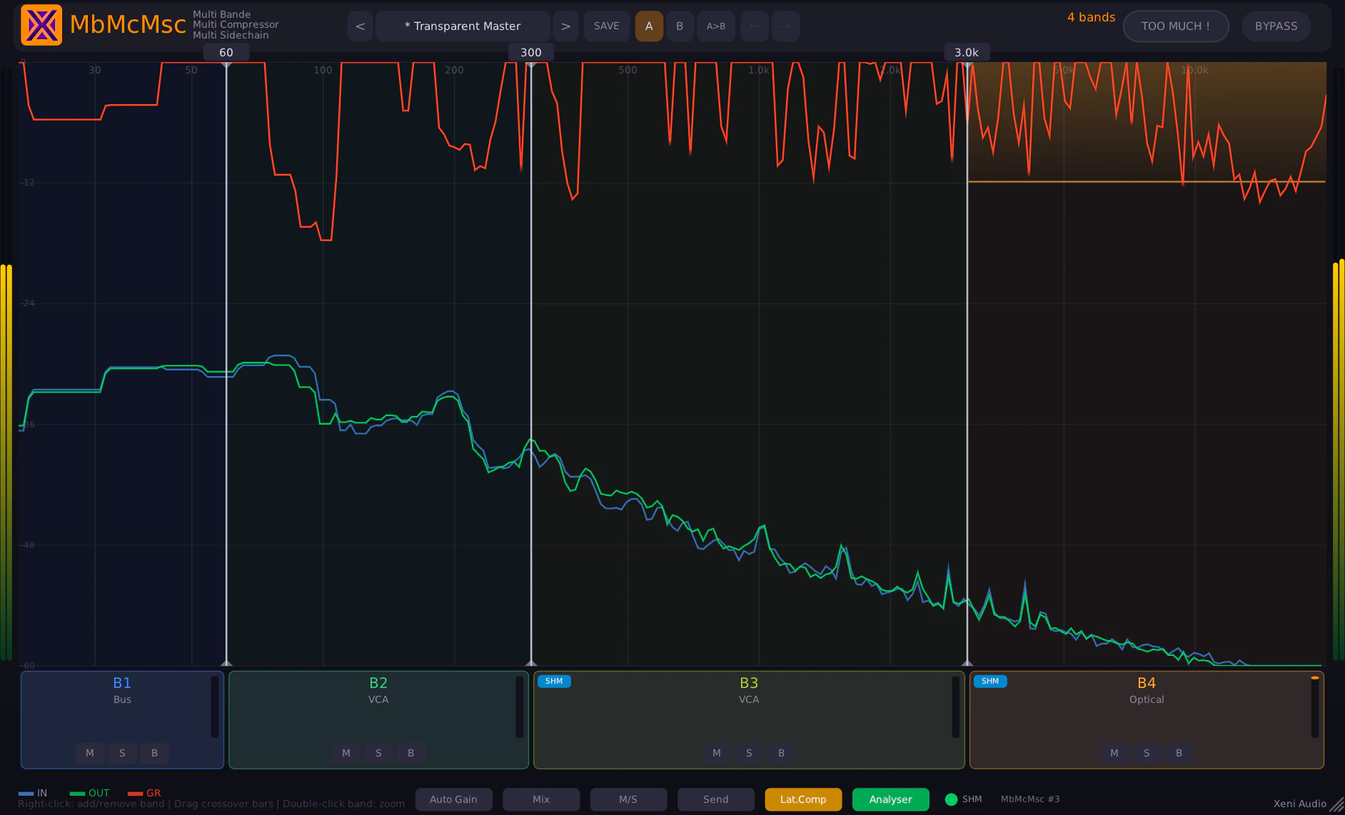Mute band B1 with its M button

tap(90, 753)
